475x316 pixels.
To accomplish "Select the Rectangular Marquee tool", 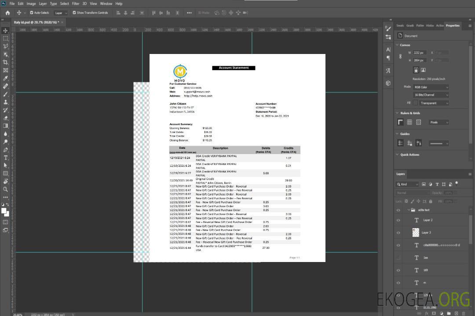I will pyautogui.click(x=5, y=39).
